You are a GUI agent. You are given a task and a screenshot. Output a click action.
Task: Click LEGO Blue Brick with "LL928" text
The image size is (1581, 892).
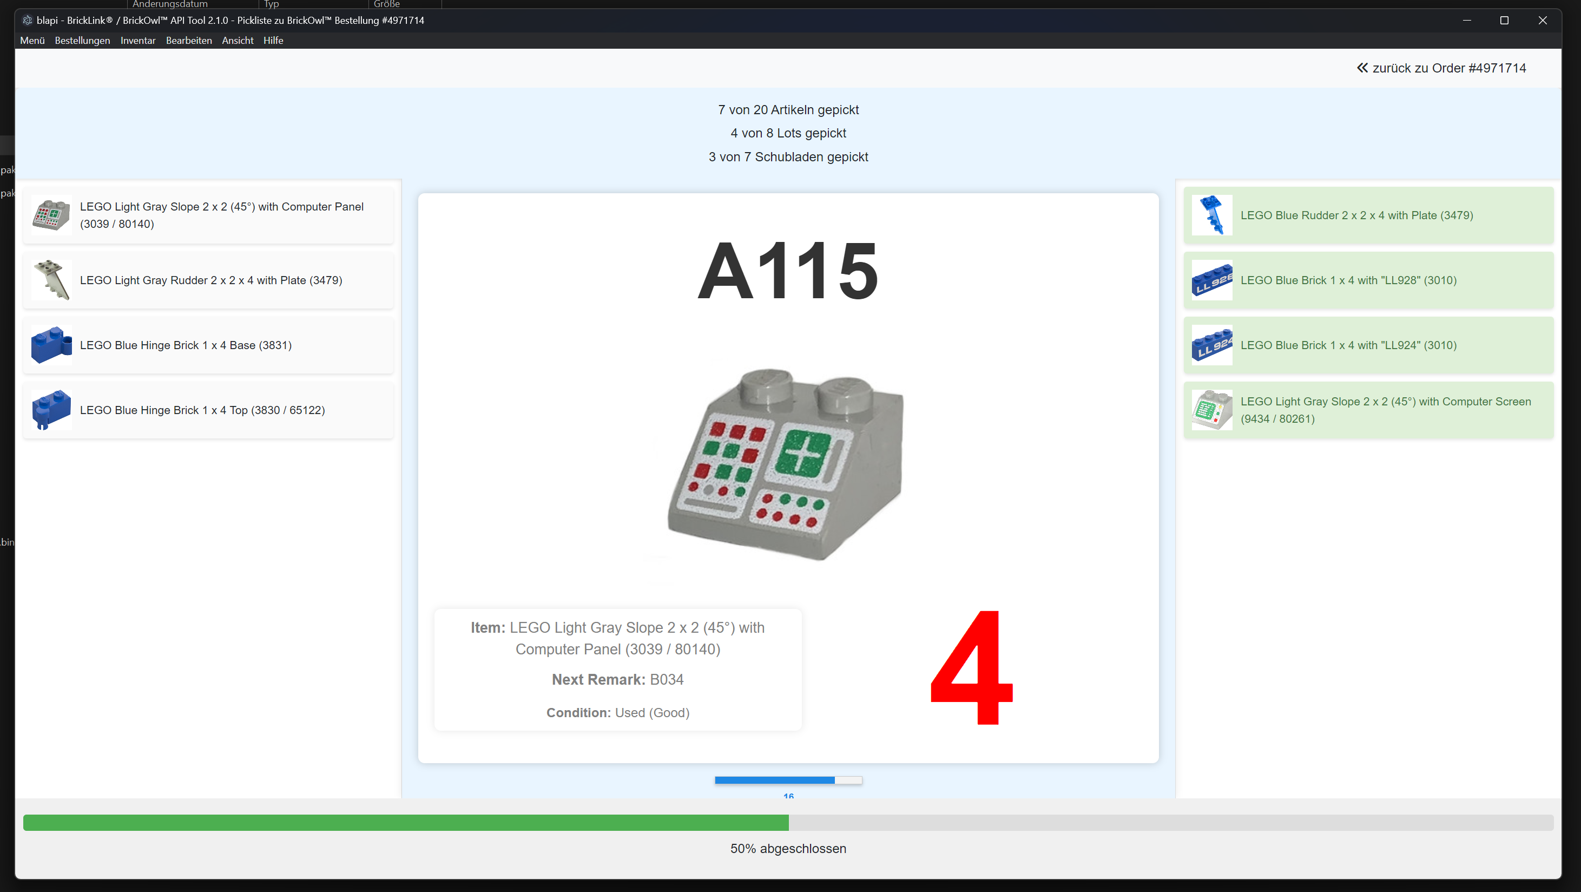coord(1348,280)
